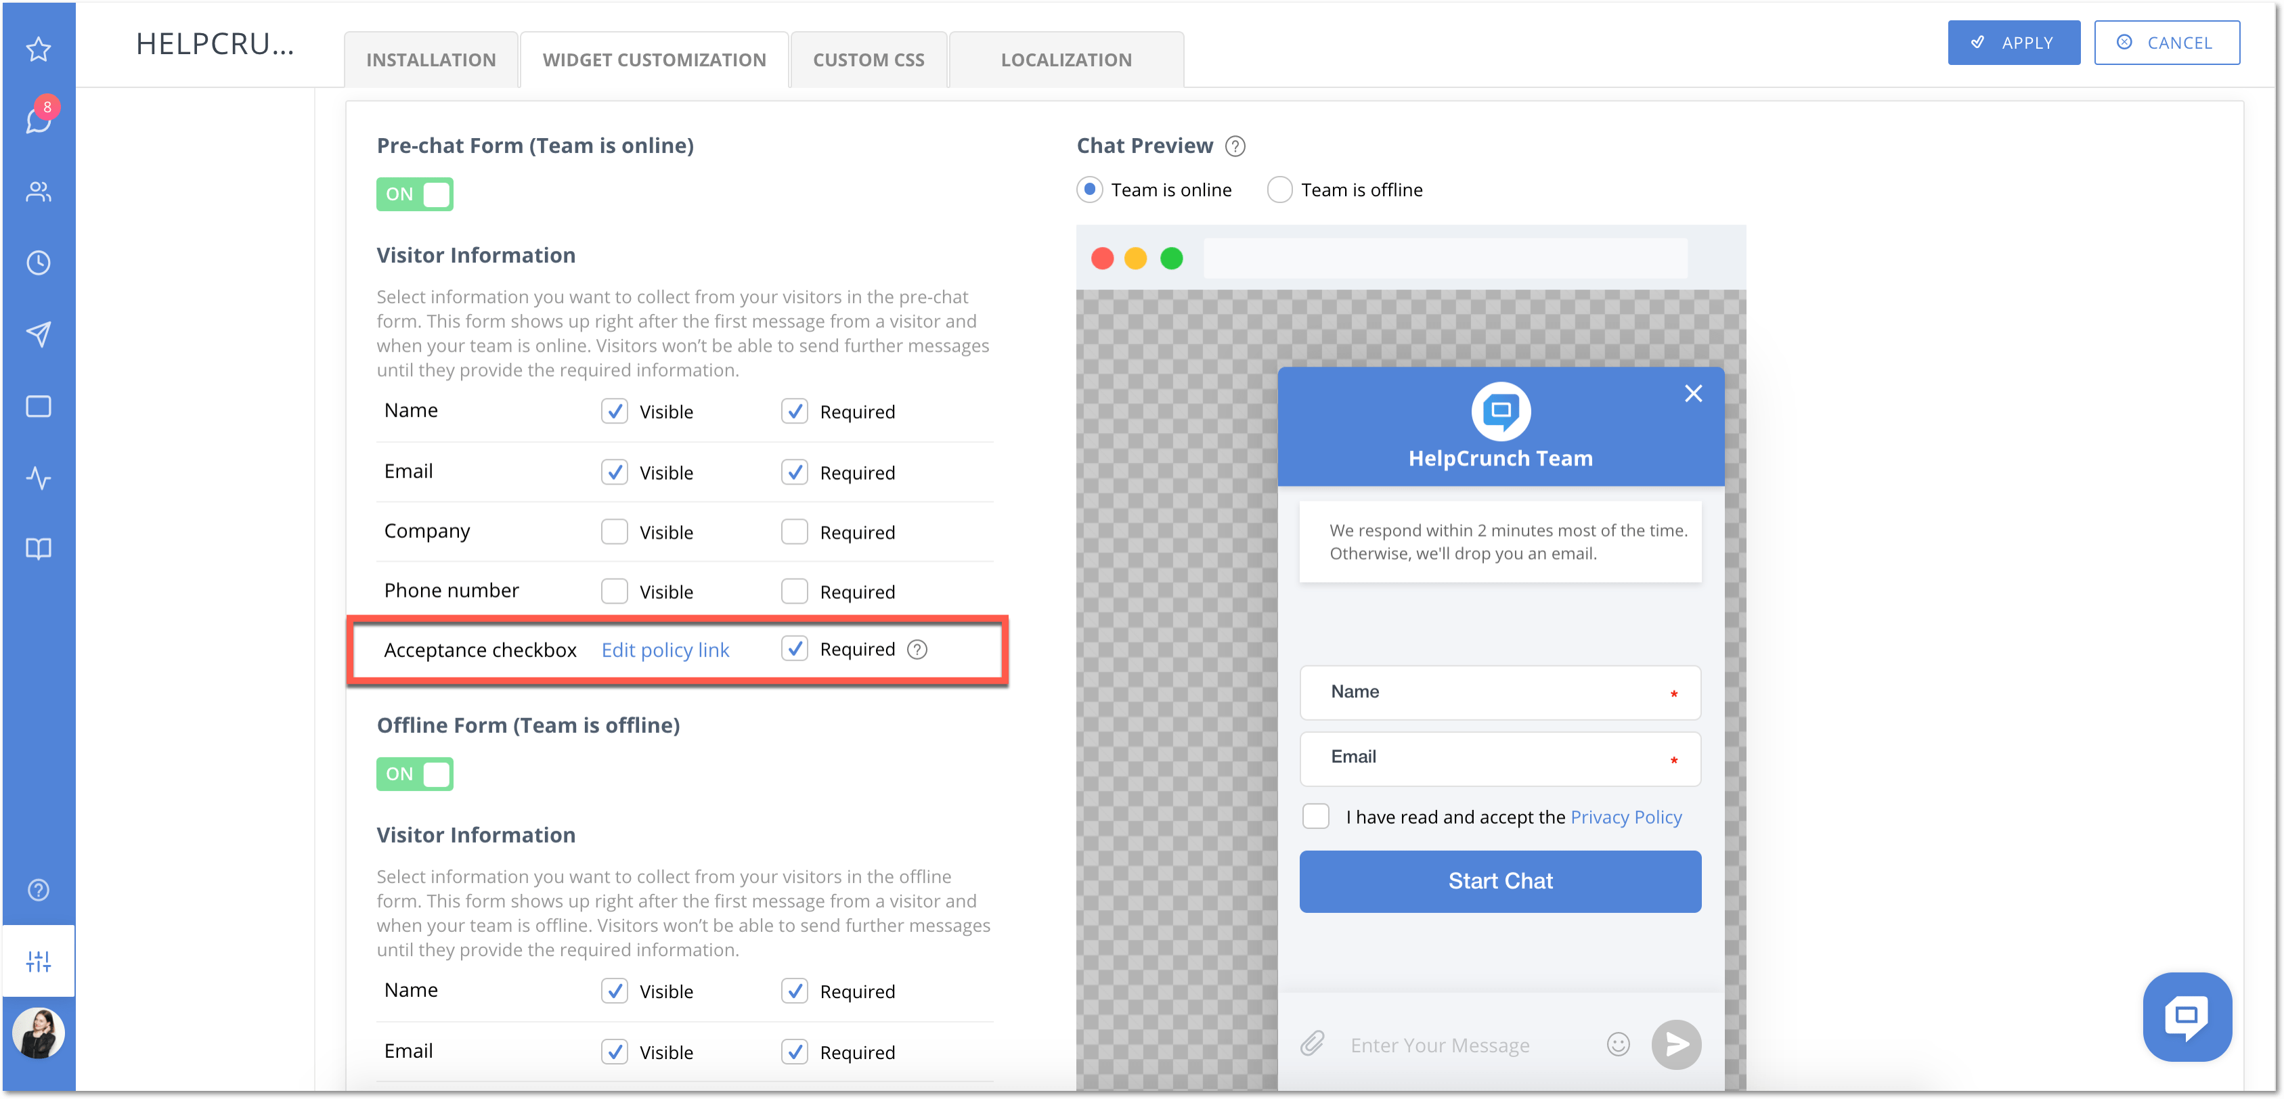The image size is (2284, 1099).
Task: Close the chat preview widget with X
Action: pyautogui.click(x=1692, y=393)
